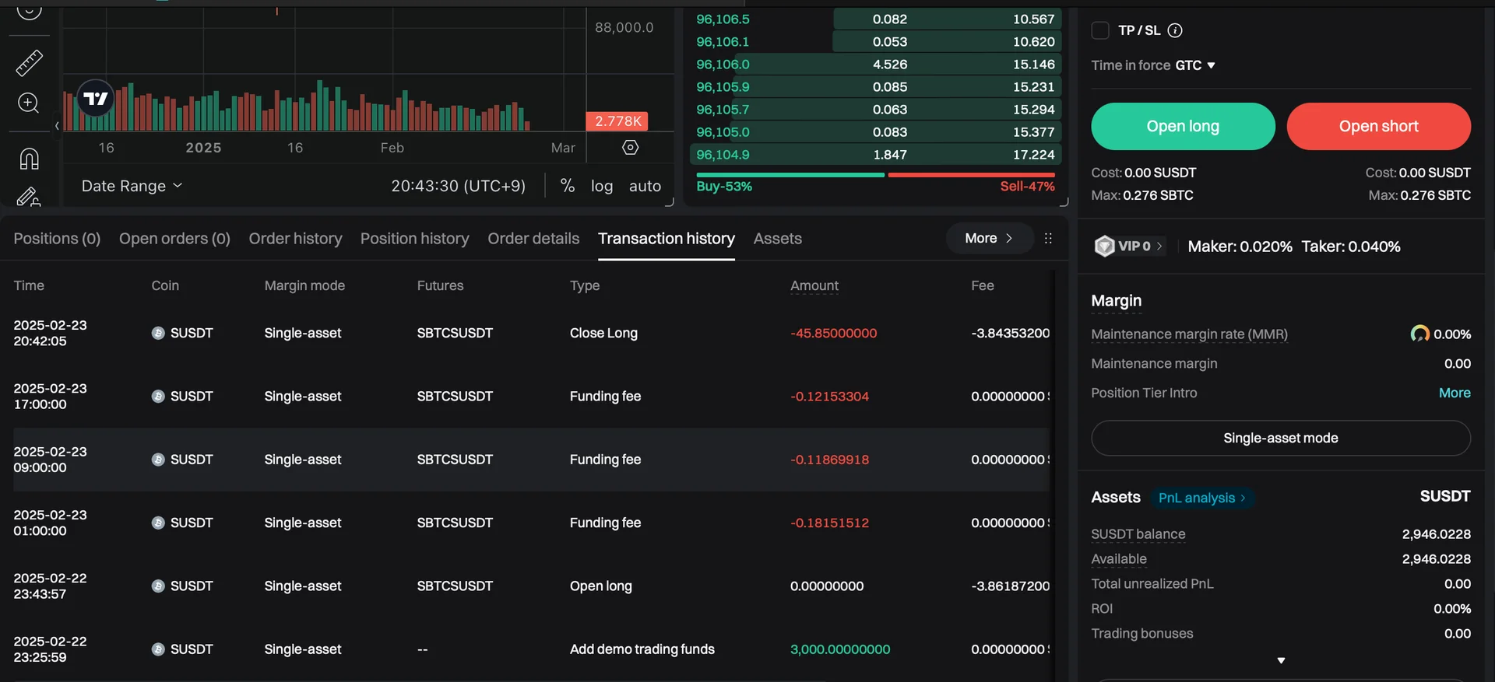Select the 96,104.9 order book row
Image resolution: width=1495 pixels, height=682 pixels.
tap(875, 155)
